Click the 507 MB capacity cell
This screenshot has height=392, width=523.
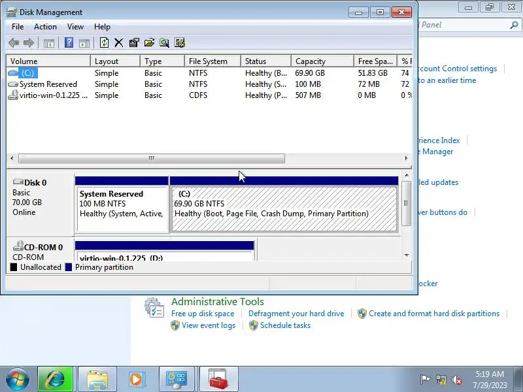[308, 95]
